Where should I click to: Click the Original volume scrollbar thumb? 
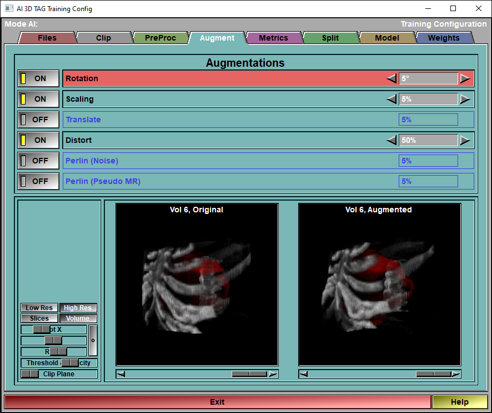(249, 374)
